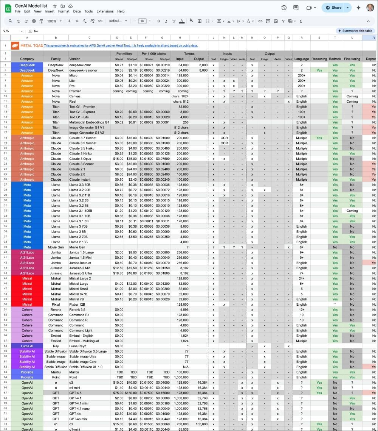Toggle bold formatting
Screen dimensions: 378x431
click(158, 21)
